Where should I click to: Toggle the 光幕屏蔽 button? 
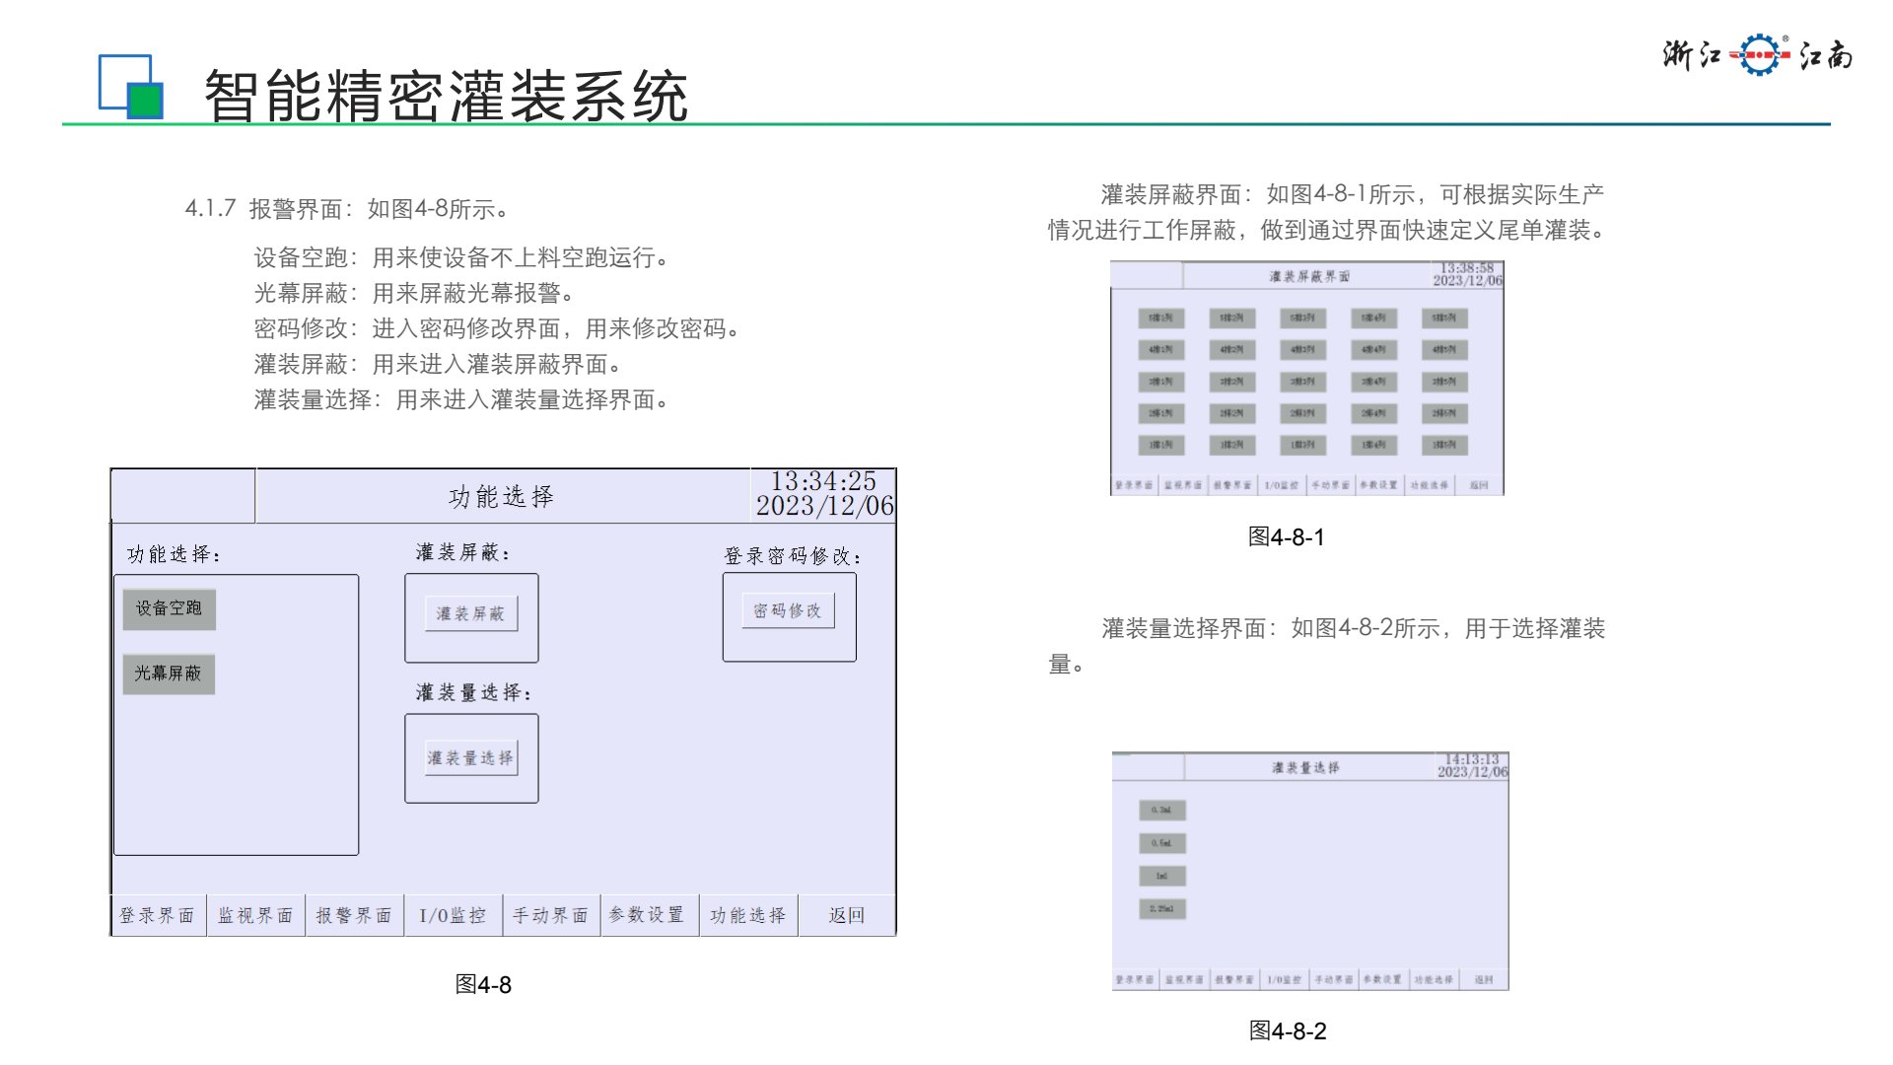coord(169,674)
